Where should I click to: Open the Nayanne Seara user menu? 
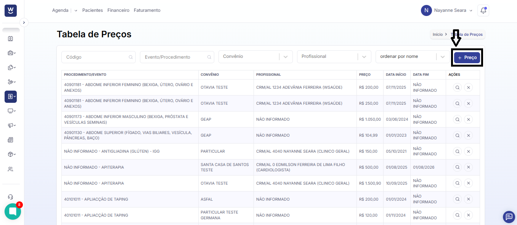(447, 10)
